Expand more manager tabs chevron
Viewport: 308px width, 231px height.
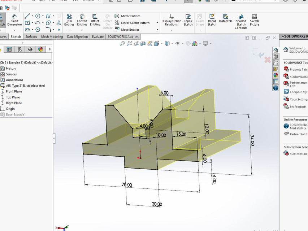pyautogui.click(x=50, y=49)
